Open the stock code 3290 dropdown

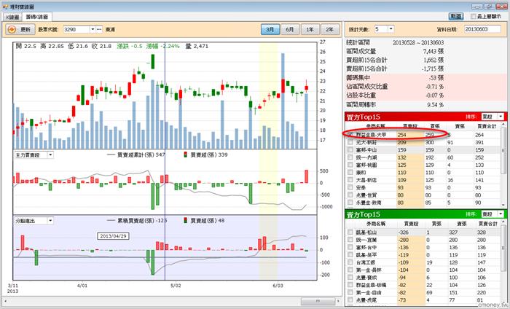pyautogui.click(x=93, y=29)
